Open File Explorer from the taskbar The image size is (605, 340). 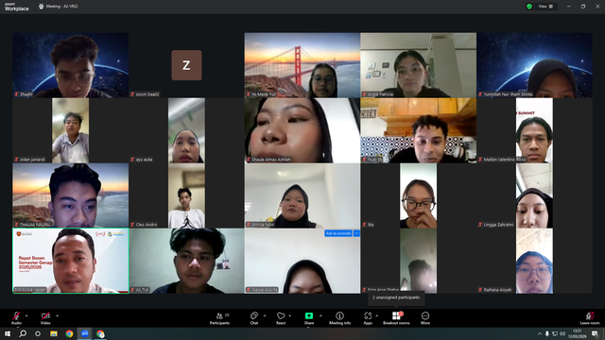pos(54,333)
